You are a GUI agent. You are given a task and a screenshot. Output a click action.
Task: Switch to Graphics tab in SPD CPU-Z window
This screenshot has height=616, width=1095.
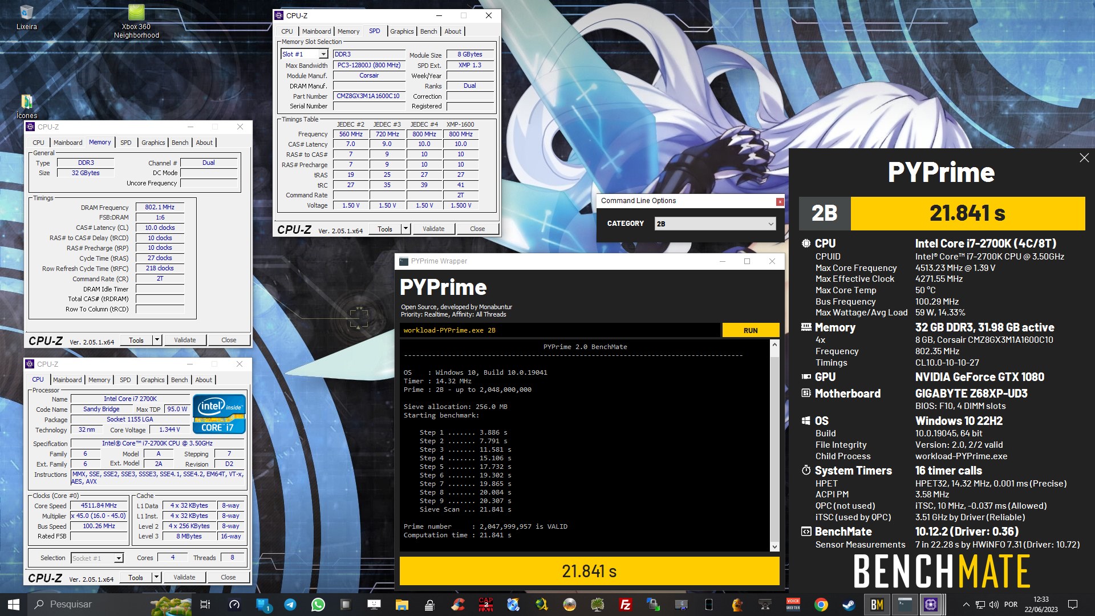point(402,31)
